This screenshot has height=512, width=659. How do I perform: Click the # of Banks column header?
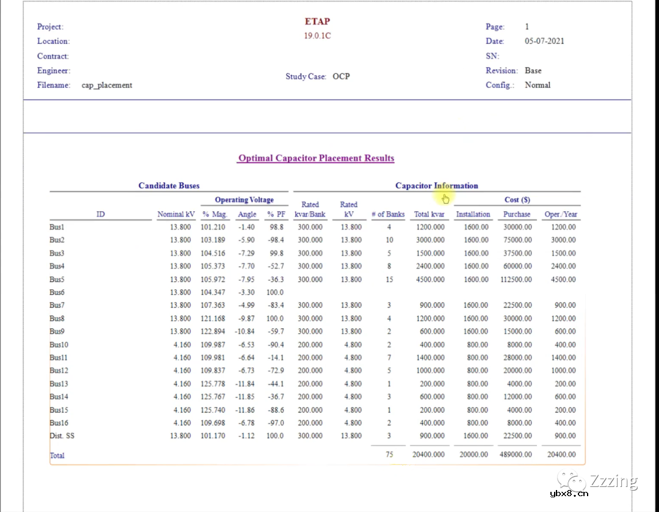387,214
